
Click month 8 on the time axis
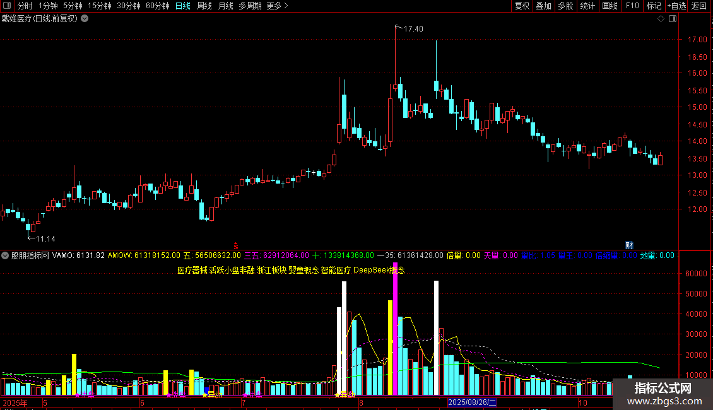click(x=361, y=402)
